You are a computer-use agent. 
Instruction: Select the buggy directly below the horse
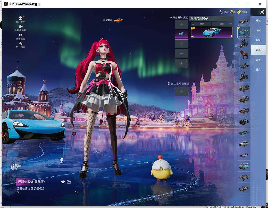tap(244, 66)
